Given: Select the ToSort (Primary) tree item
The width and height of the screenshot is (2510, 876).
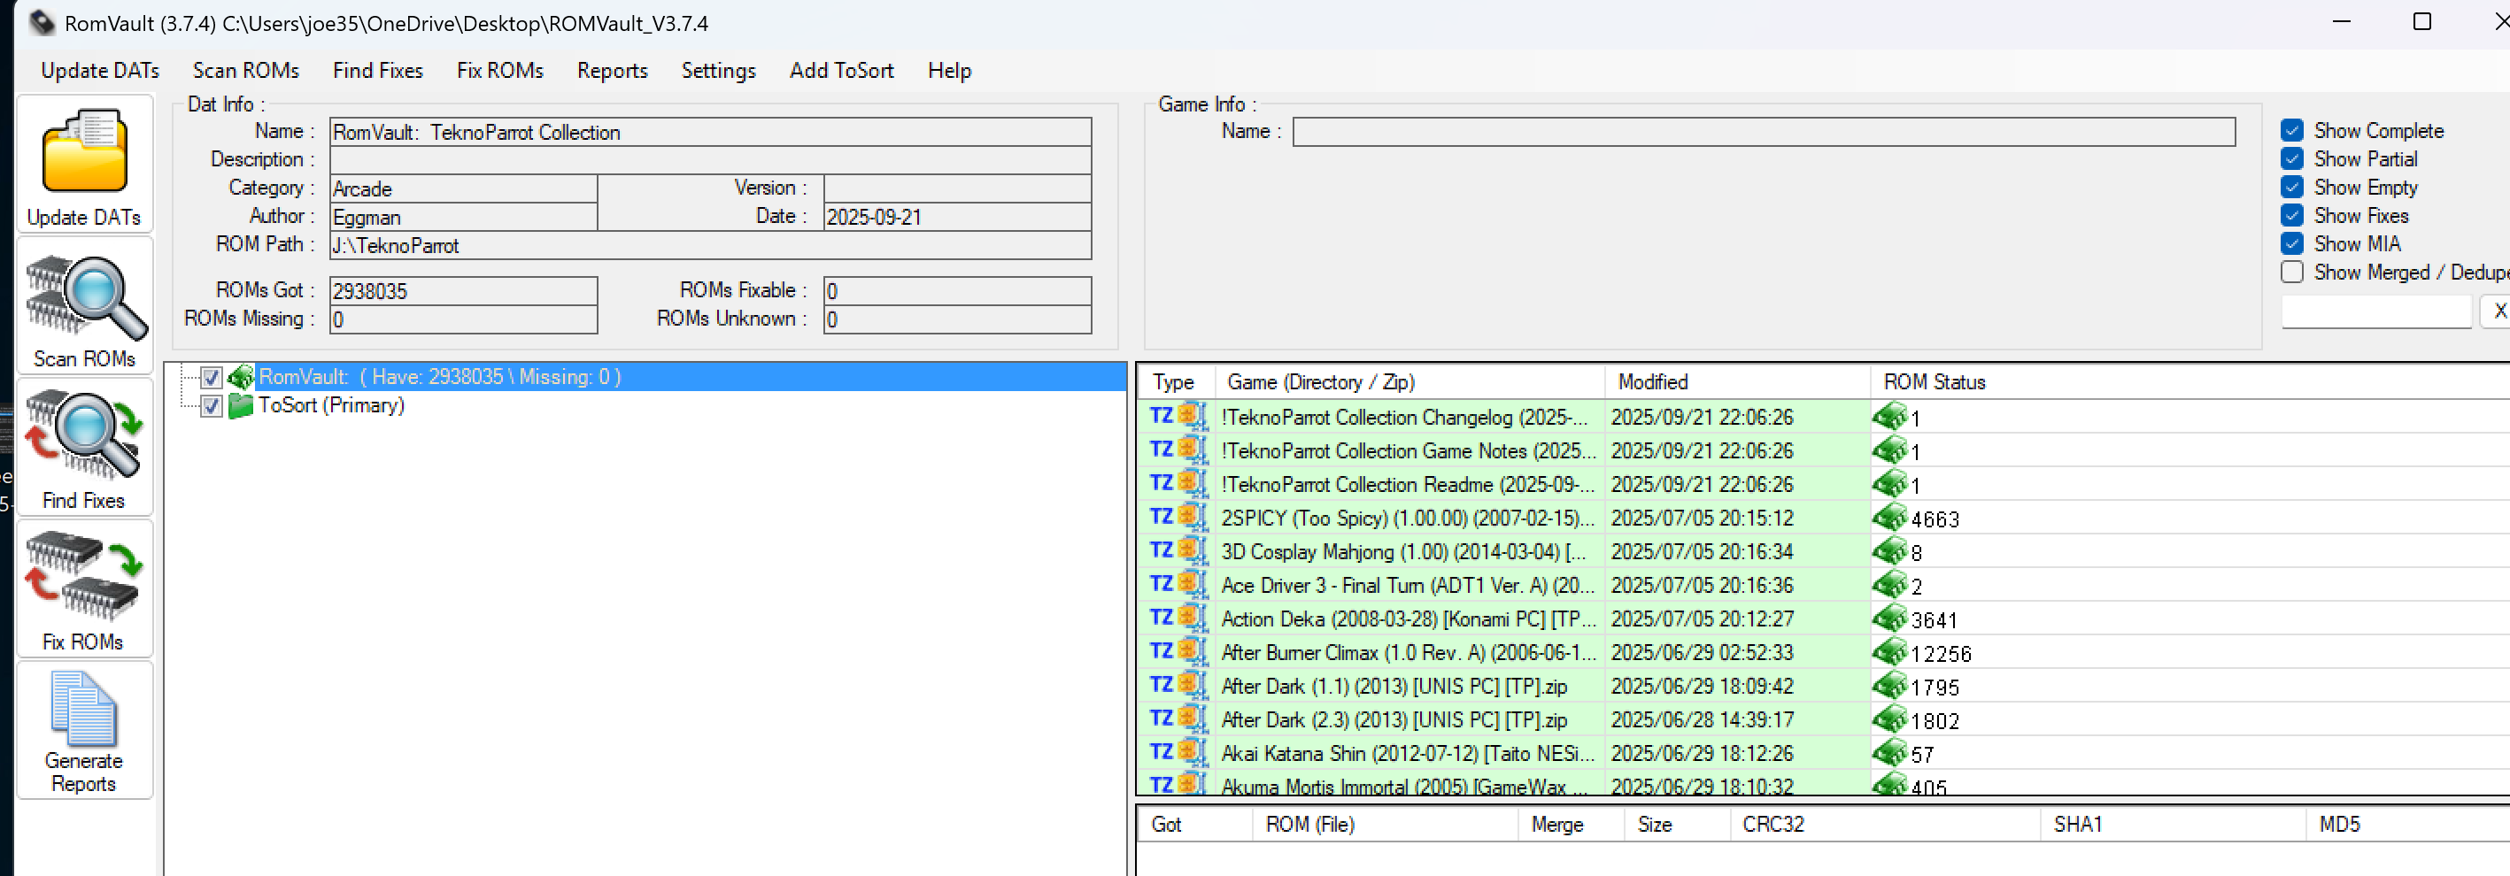Looking at the screenshot, I should (x=331, y=405).
